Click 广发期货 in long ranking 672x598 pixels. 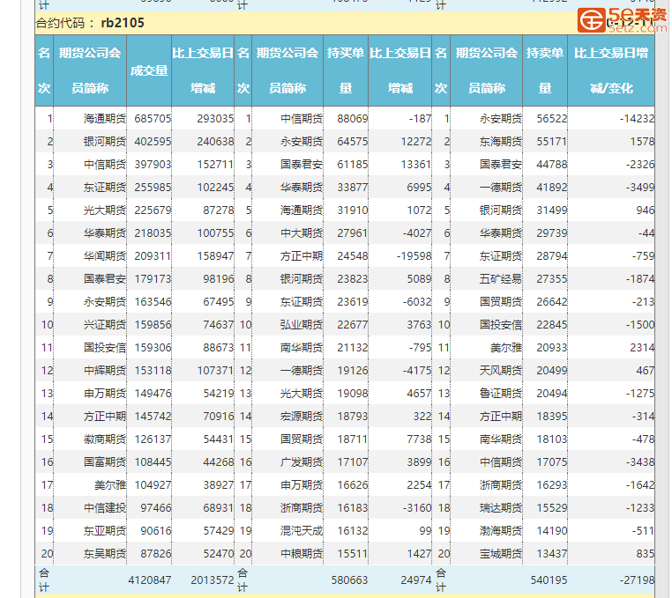tap(302, 462)
